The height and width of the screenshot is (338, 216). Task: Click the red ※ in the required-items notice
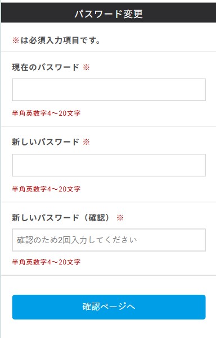pyautogui.click(x=16, y=40)
